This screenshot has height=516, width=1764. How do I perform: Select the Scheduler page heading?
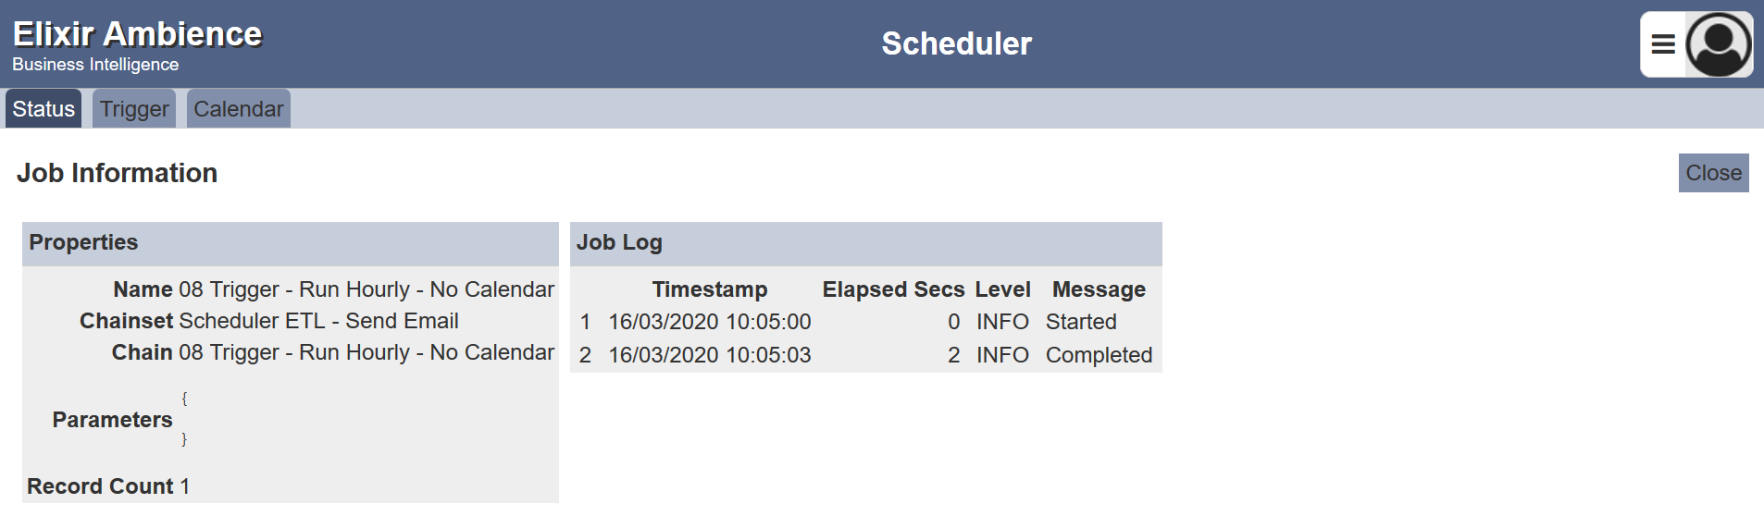coord(956,43)
